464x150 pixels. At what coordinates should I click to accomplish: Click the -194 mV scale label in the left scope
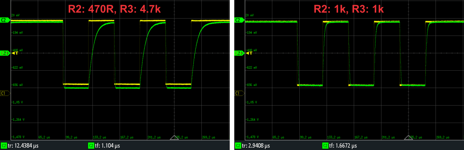pos(17,33)
